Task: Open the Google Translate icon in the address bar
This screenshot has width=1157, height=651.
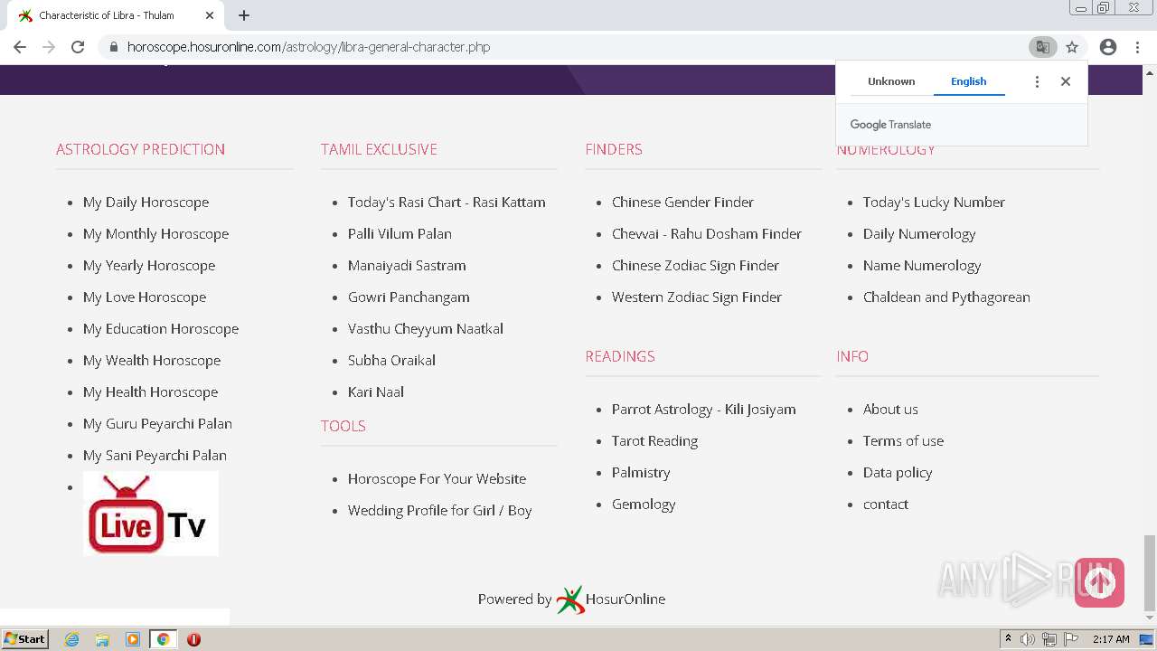Action: point(1042,47)
